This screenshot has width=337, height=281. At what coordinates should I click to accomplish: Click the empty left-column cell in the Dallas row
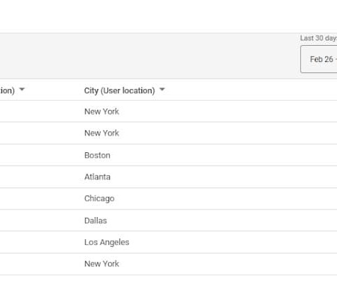(x=40, y=220)
